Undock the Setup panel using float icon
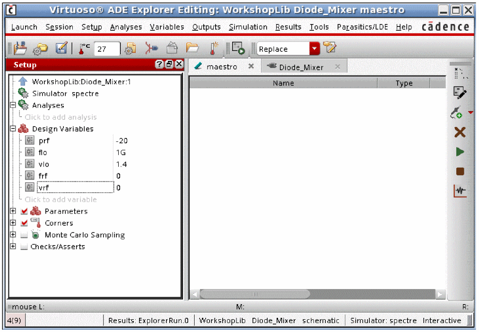This screenshot has height=332, width=479. (x=169, y=64)
